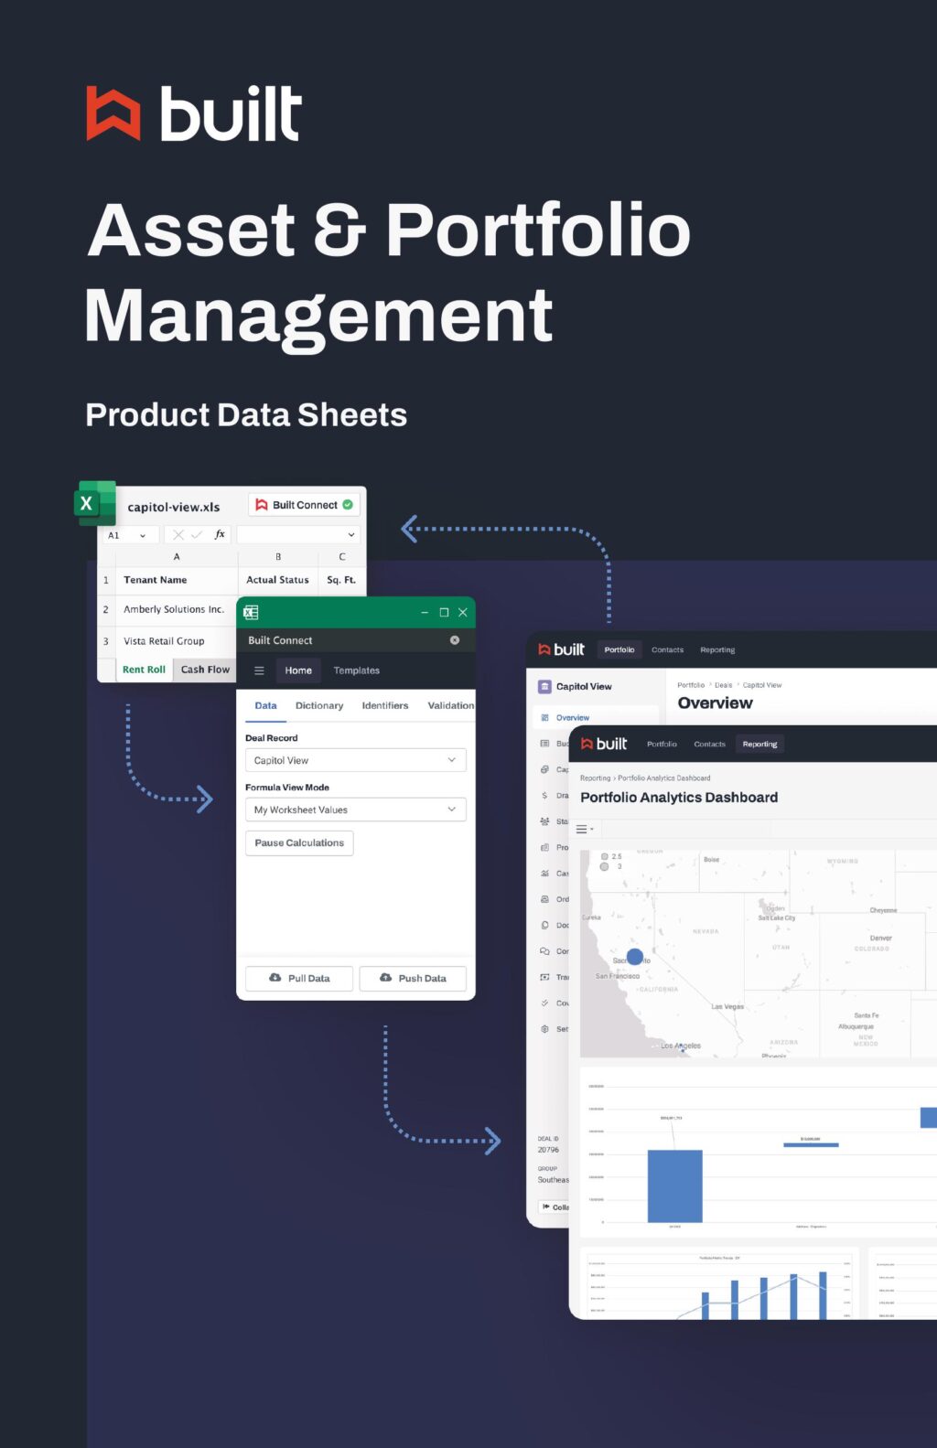Image resolution: width=937 pixels, height=1448 pixels.
Task: Click the tall blue bar in the bar chart
Action: coord(674,1186)
